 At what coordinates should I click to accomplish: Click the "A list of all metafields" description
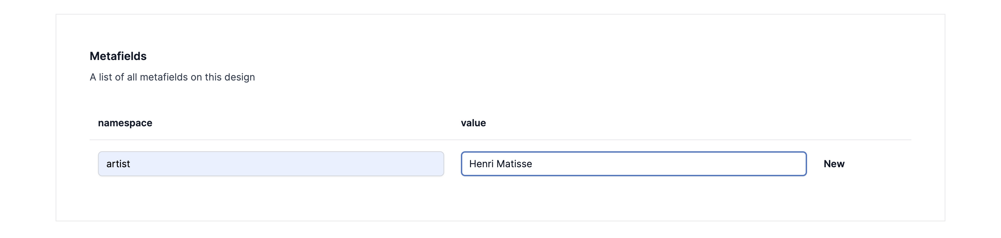click(x=172, y=77)
